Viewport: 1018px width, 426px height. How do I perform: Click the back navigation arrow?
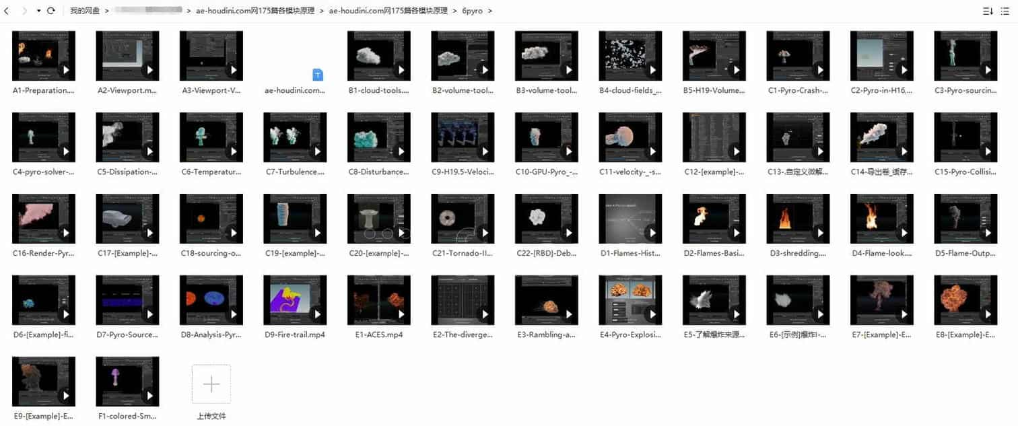[7, 11]
